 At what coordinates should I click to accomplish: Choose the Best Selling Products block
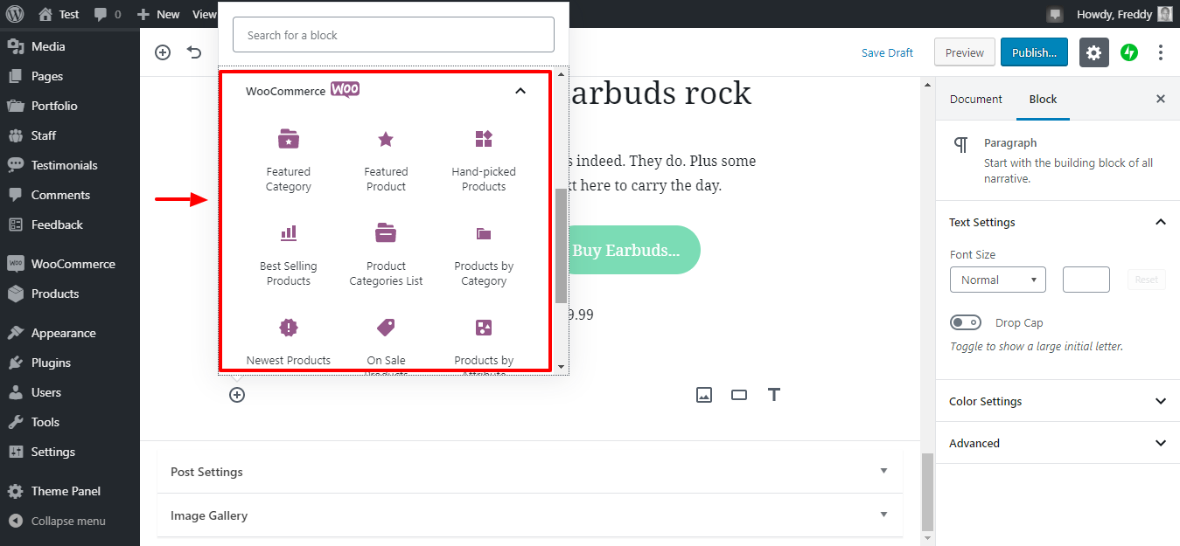click(289, 252)
